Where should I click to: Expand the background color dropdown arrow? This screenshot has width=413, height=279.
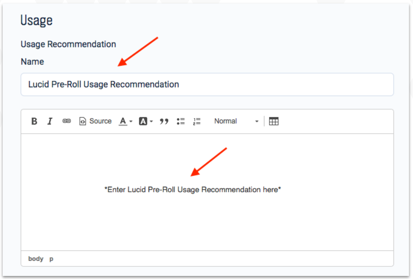coord(151,121)
